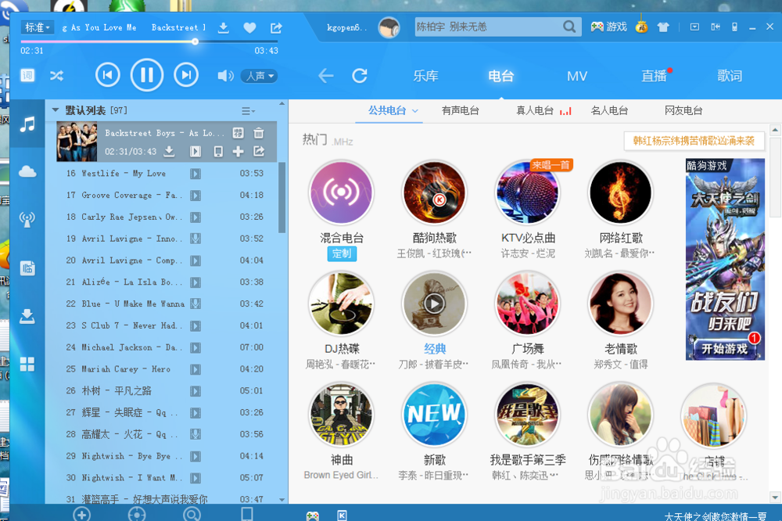
Task: Collapse the 默认列表 playlist
Action: (56, 110)
